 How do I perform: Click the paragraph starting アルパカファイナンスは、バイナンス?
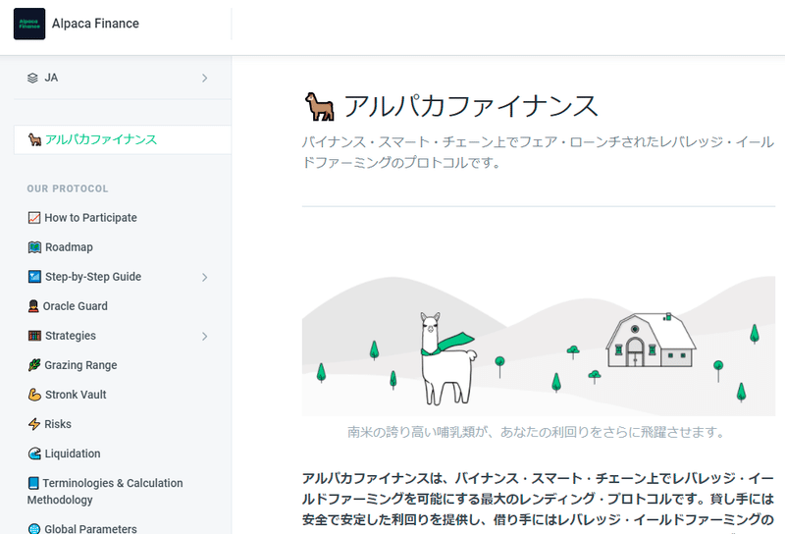[x=539, y=500]
